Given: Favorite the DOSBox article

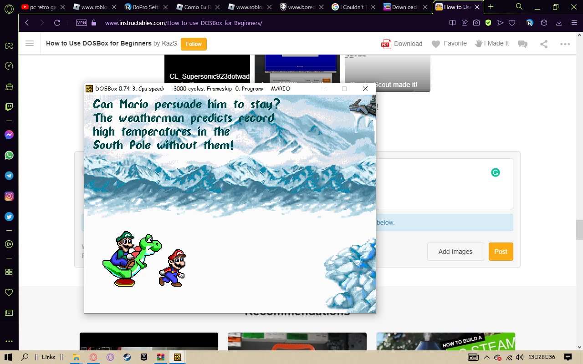Looking at the screenshot, I should (x=450, y=43).
